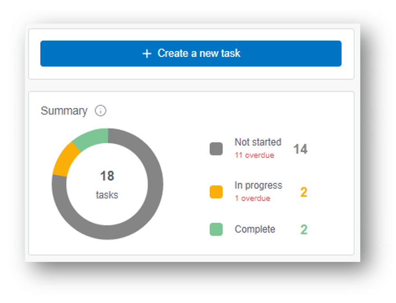
Task: Click the Not started count 14
Action: [x=300, y=149]
